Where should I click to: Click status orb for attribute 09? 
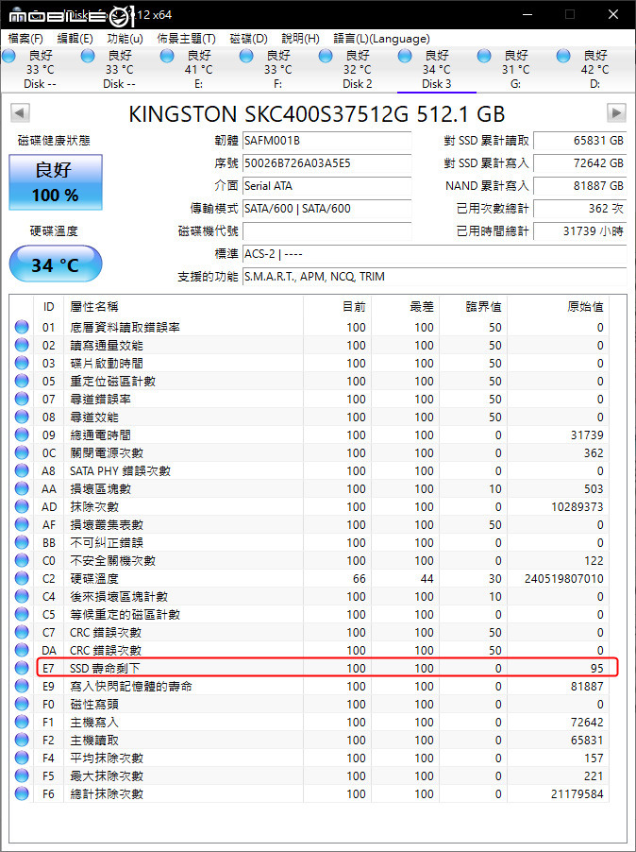tap(22, 435)
